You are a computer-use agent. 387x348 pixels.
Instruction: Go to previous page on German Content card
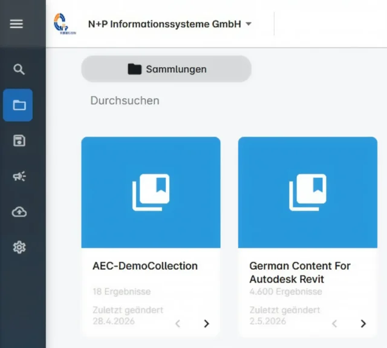334,323
